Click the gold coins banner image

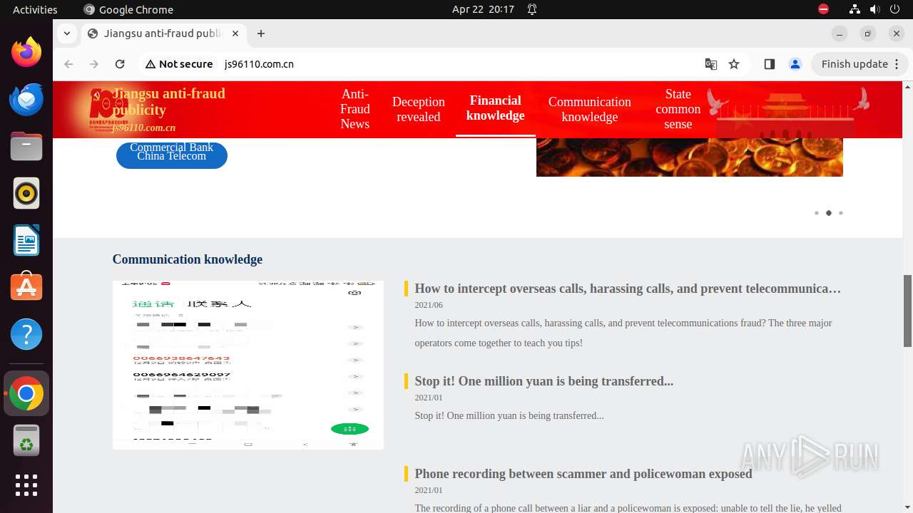coord(690,157)
